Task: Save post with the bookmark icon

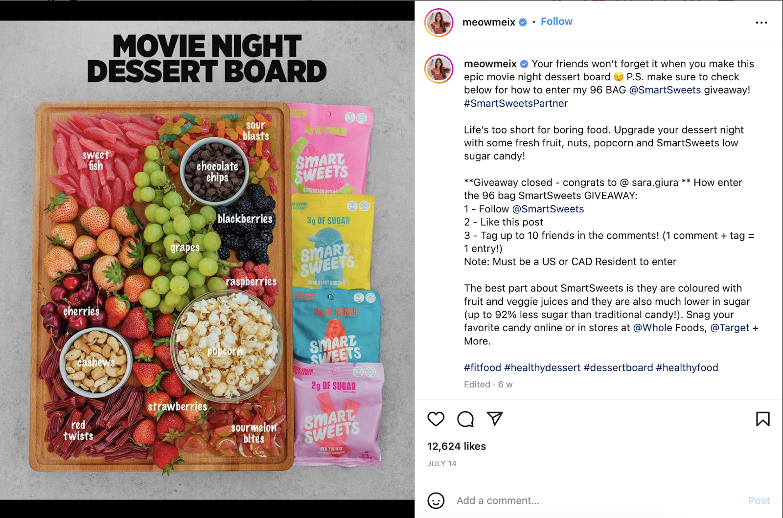Action: (762, 419)
